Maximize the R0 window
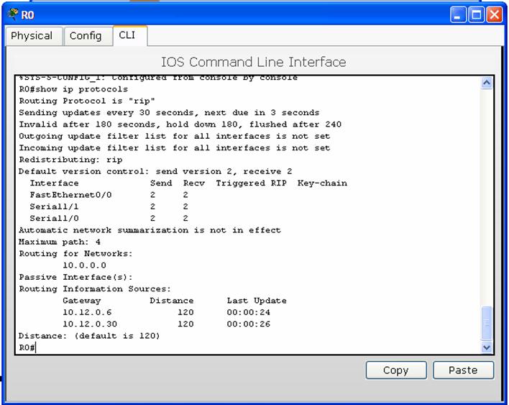Image resolution: width=509 pixels, height=405 pixels. [x=476, y=14]
